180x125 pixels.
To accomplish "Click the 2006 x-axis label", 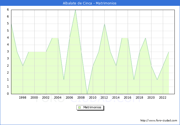I will click(x=69, y=97).
